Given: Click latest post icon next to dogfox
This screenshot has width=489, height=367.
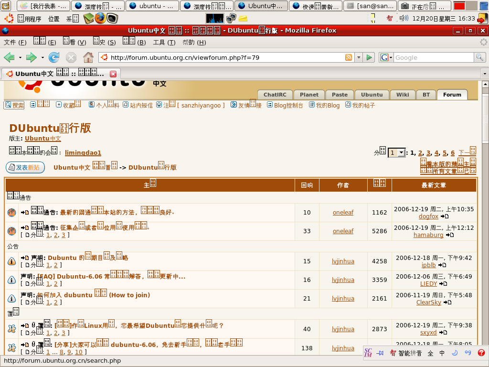Looking at the screenshot, I should click(x=445, y=216).
